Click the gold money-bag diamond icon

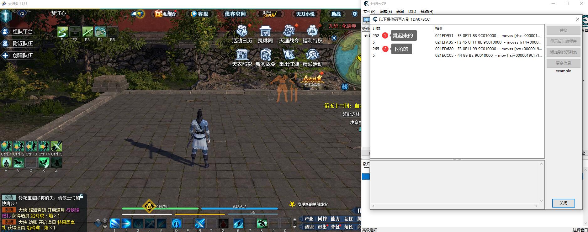149,206
